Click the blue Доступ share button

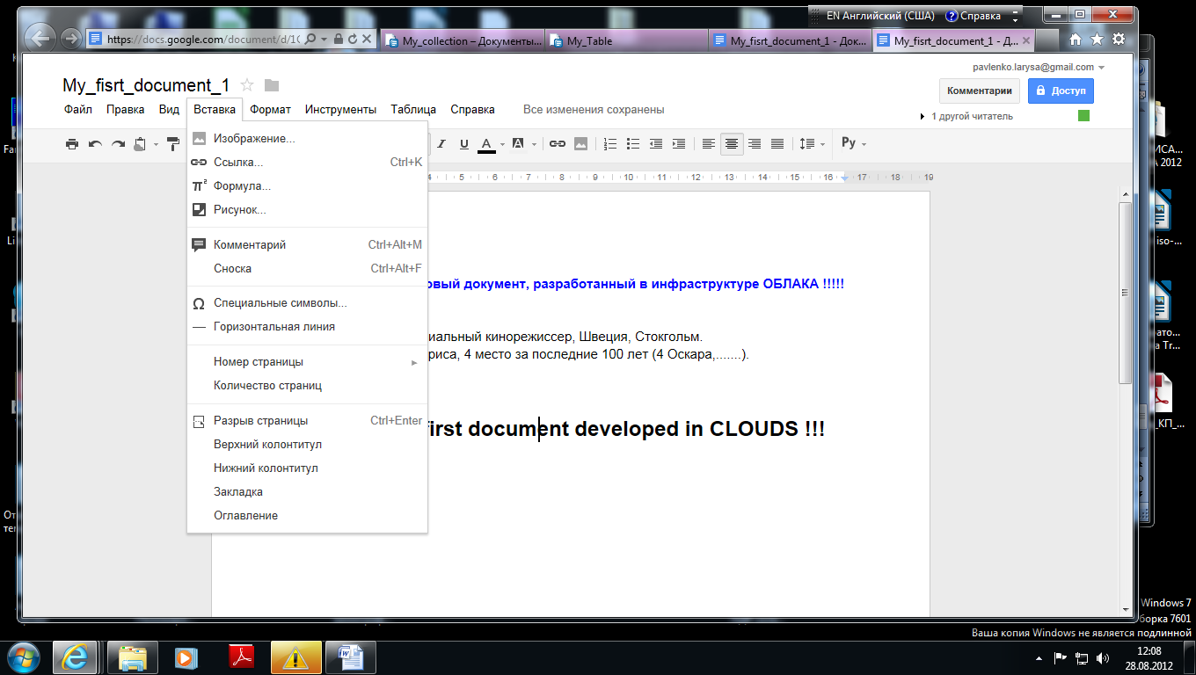(1061, 91)
